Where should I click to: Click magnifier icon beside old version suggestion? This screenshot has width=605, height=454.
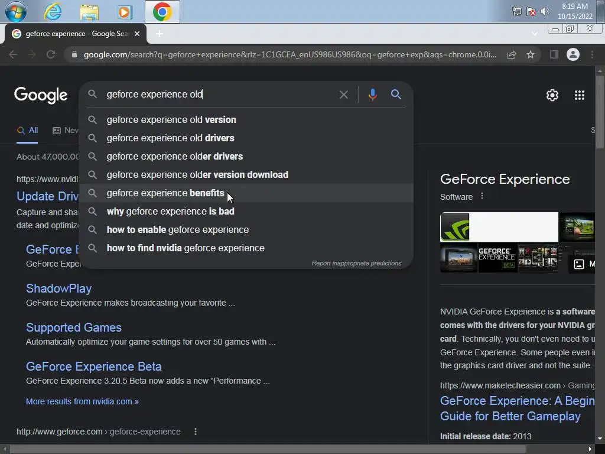click(92, 119)
